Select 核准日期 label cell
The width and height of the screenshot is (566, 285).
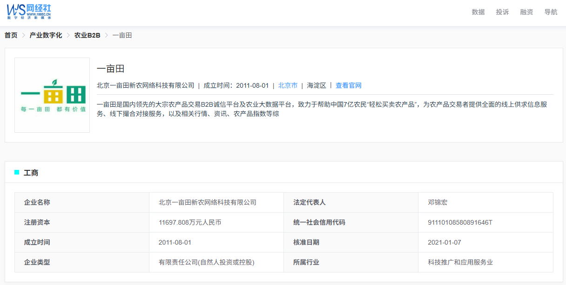(x=351, y=242)
